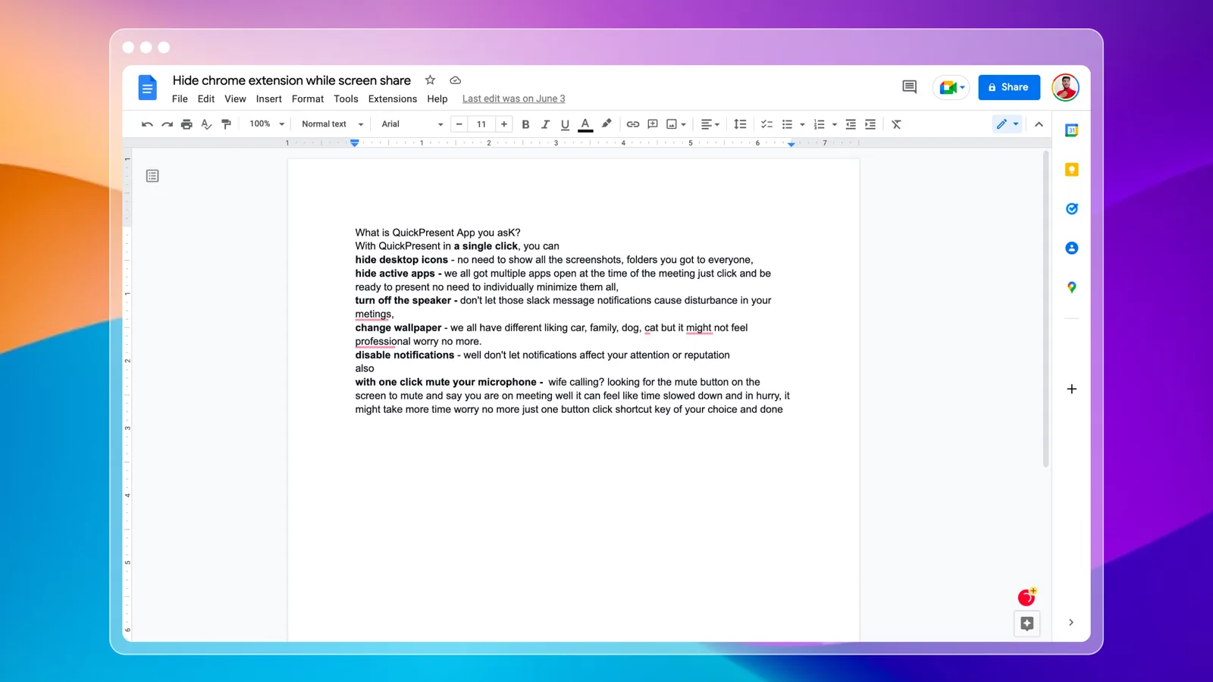Open Google Maps side panel
Image resolution: width=1213 pixels, height=682 pixels.
[1071, 287]
